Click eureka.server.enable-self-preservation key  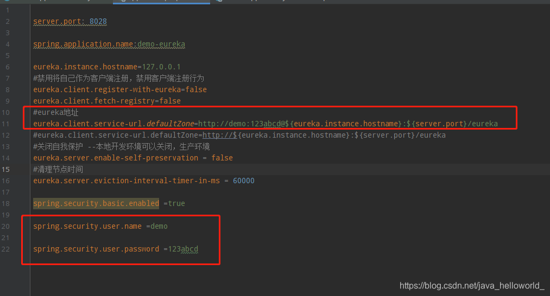pyautogui.click(x=116, y=158)
